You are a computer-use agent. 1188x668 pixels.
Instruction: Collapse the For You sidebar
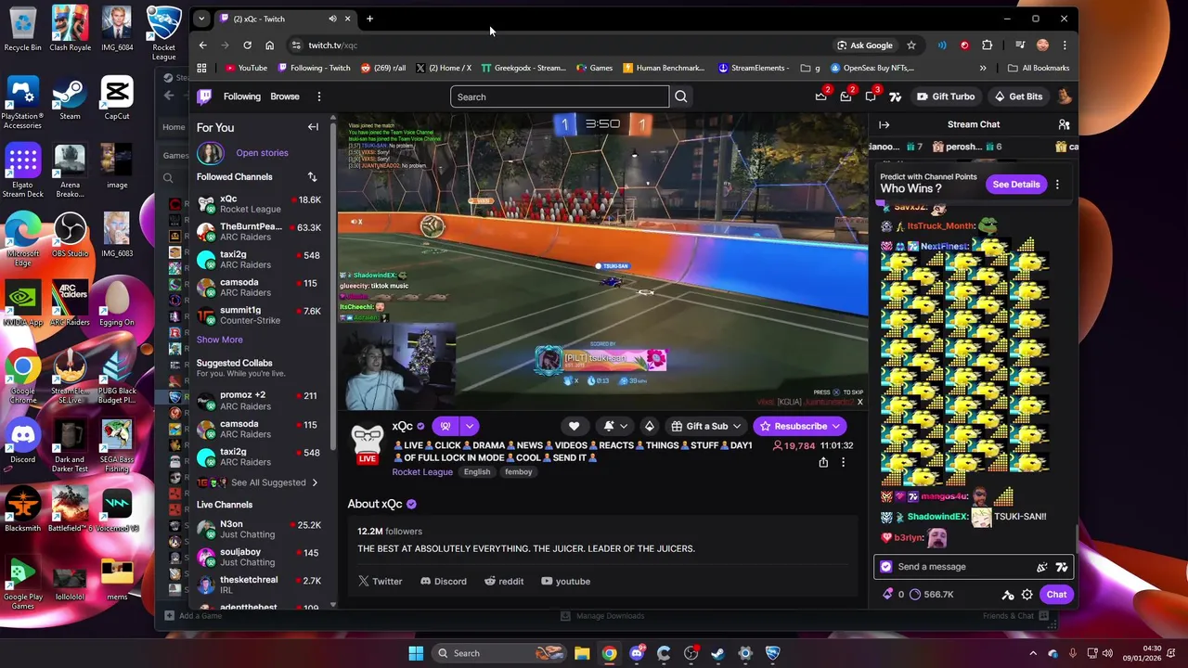point(313,127)
